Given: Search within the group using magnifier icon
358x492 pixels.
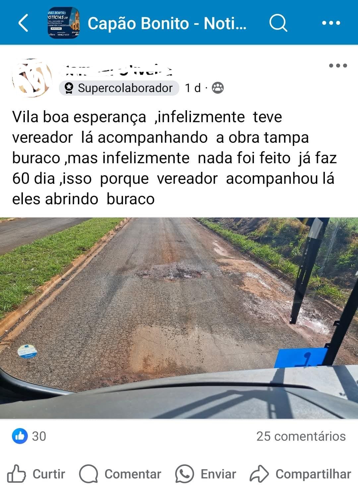Looking at the screenshot, I should [278, 23].
